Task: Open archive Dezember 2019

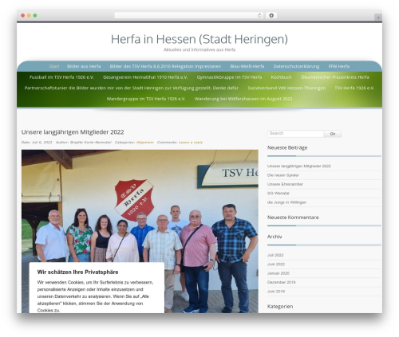Action: 282,282
